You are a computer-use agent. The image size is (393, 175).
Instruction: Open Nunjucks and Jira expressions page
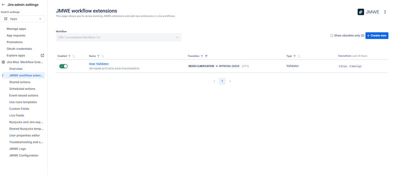[x=26, y=122]
